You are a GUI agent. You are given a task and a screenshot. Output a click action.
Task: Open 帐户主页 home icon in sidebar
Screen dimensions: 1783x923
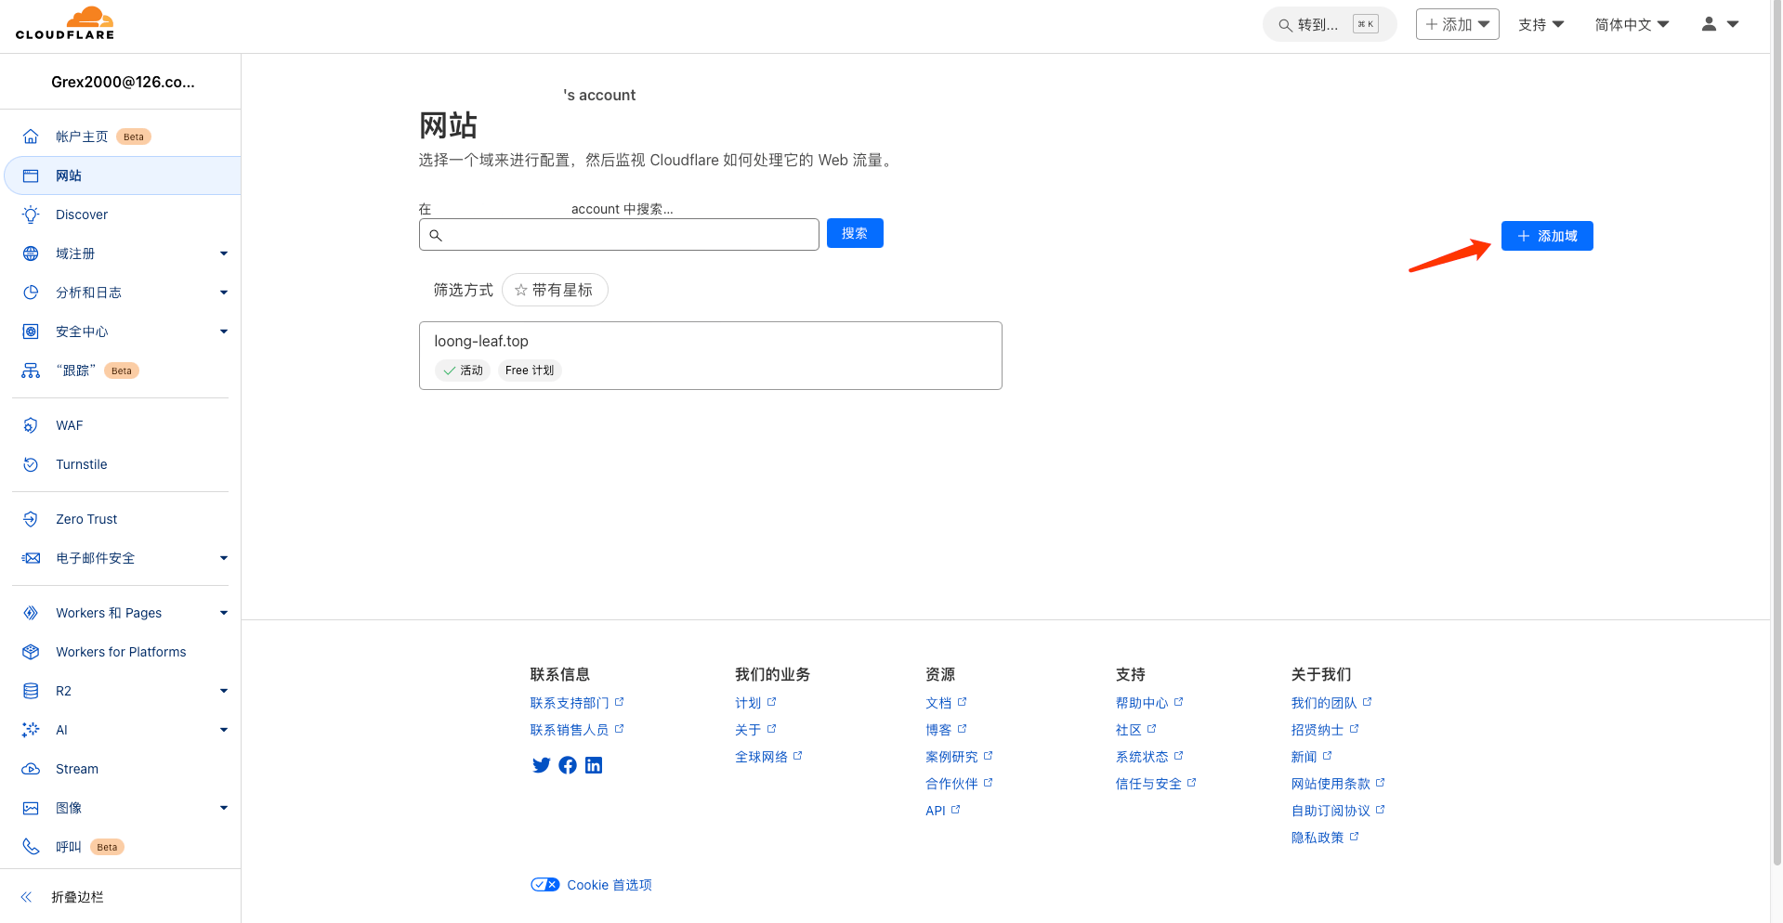(x=31, y=136)
